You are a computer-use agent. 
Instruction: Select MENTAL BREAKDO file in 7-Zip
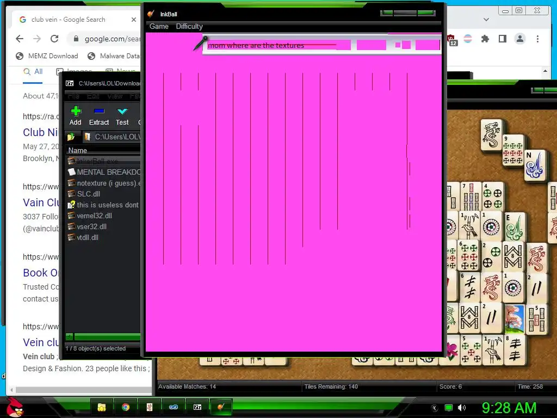pyautogui.click(x=104, y=172)
